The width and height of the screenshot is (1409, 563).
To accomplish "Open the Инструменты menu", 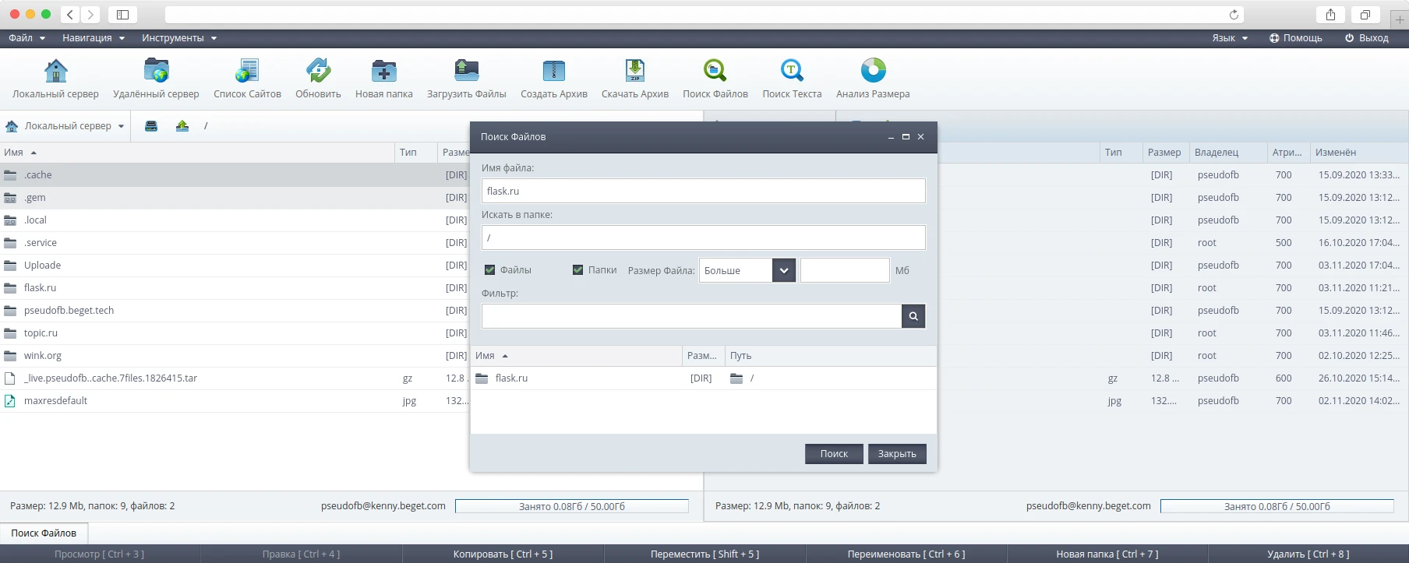I will click(178, 38).
